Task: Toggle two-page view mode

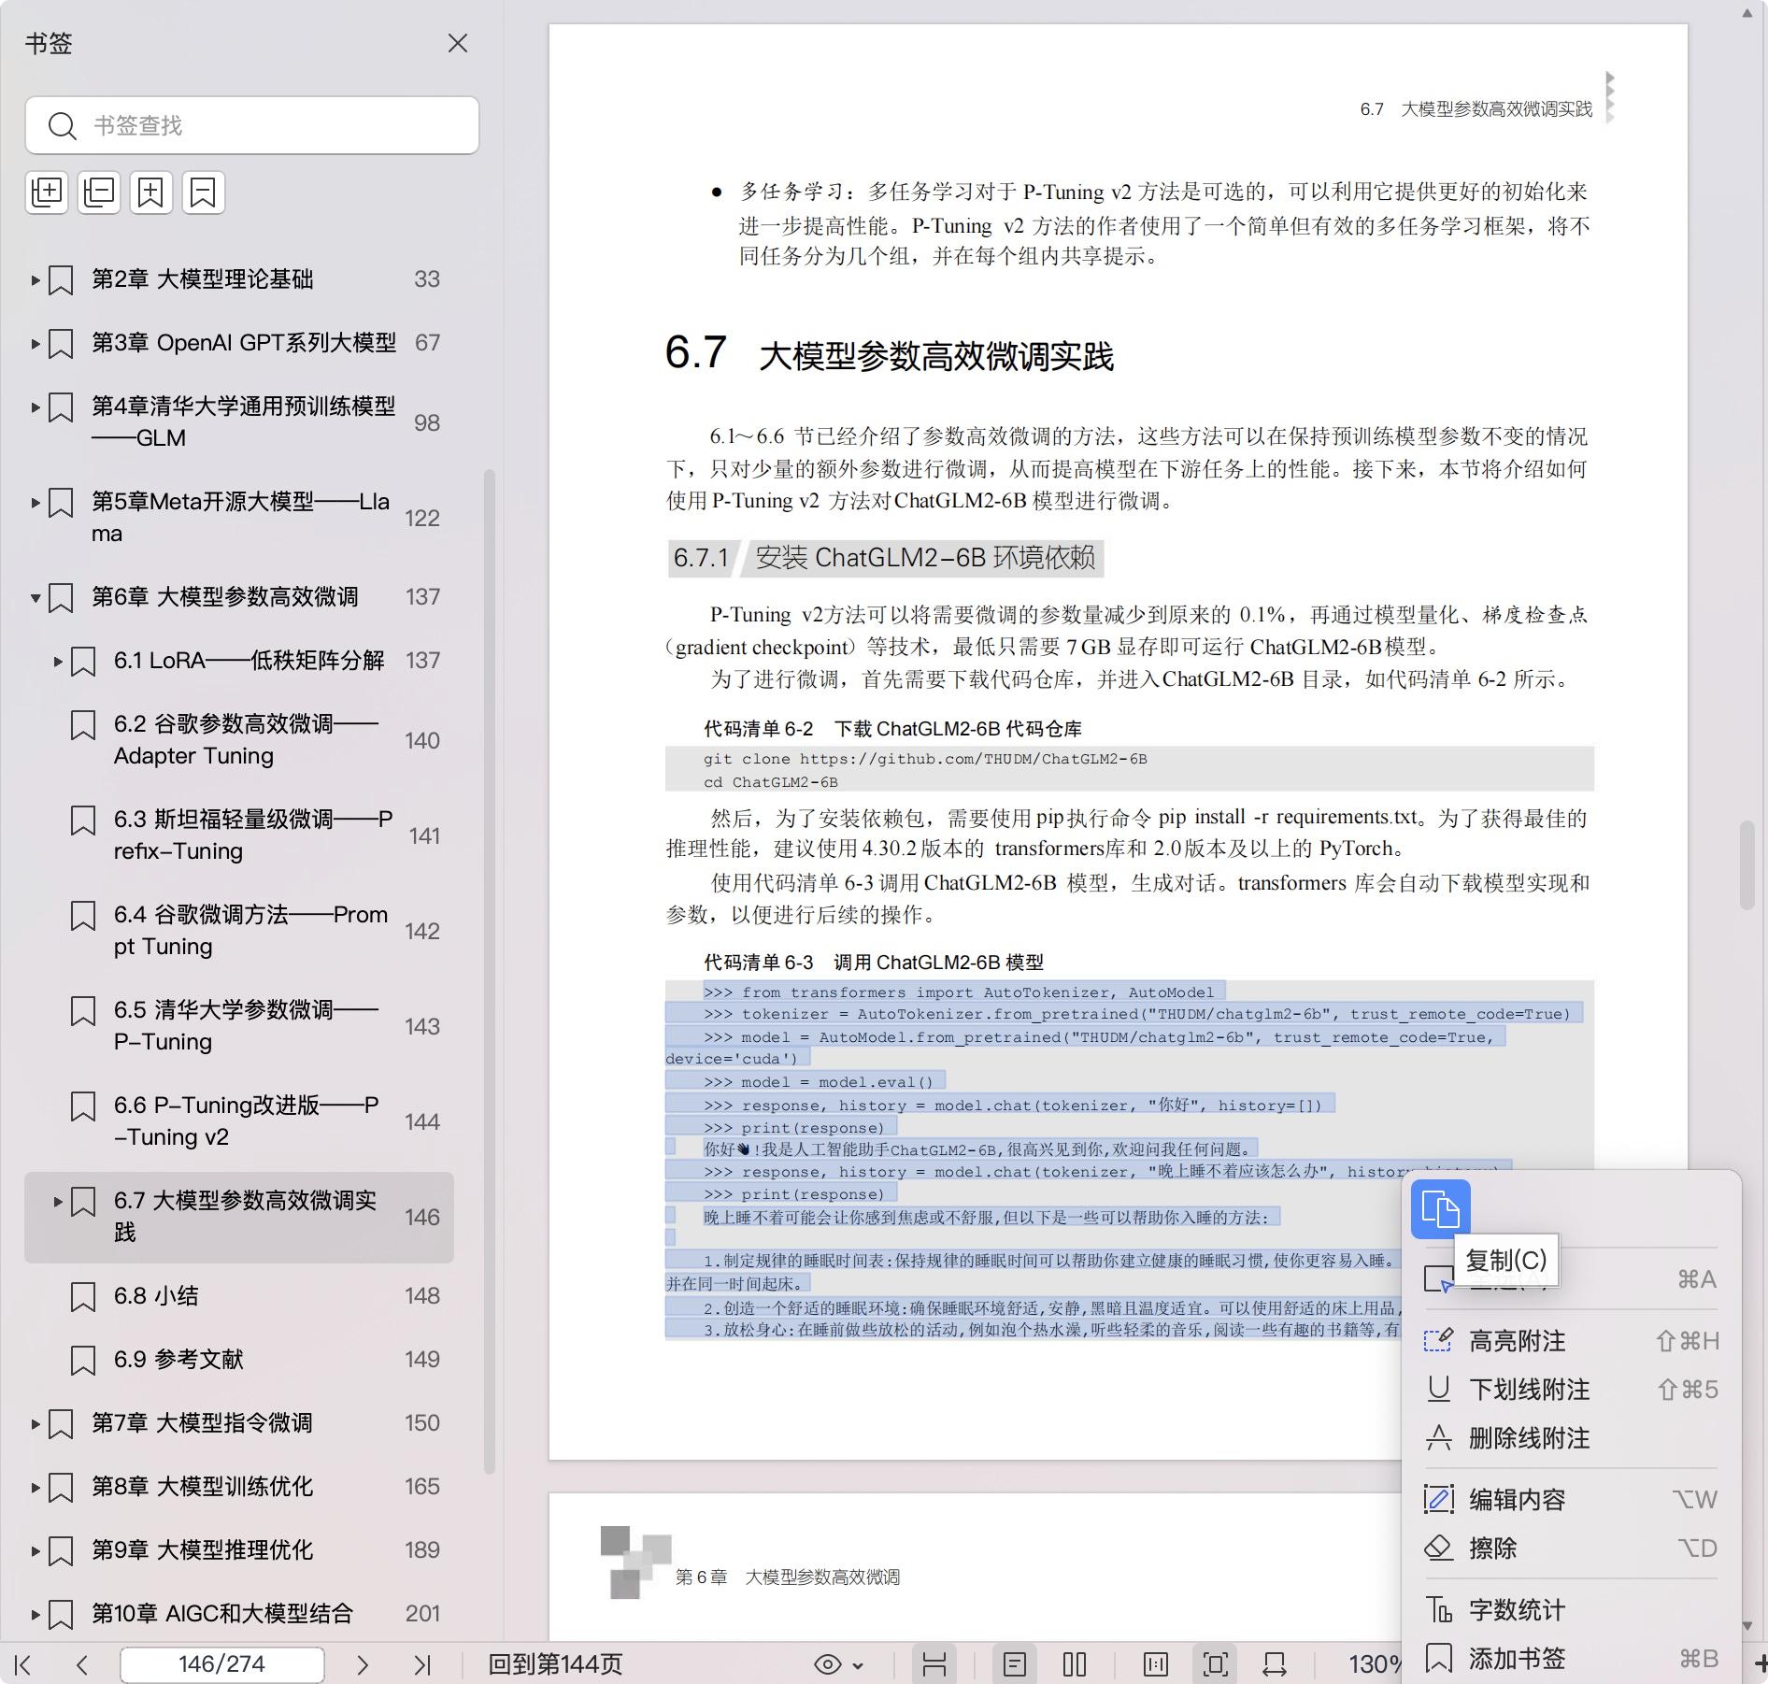Action: pyautogui.click(x=1075, y=1664)
